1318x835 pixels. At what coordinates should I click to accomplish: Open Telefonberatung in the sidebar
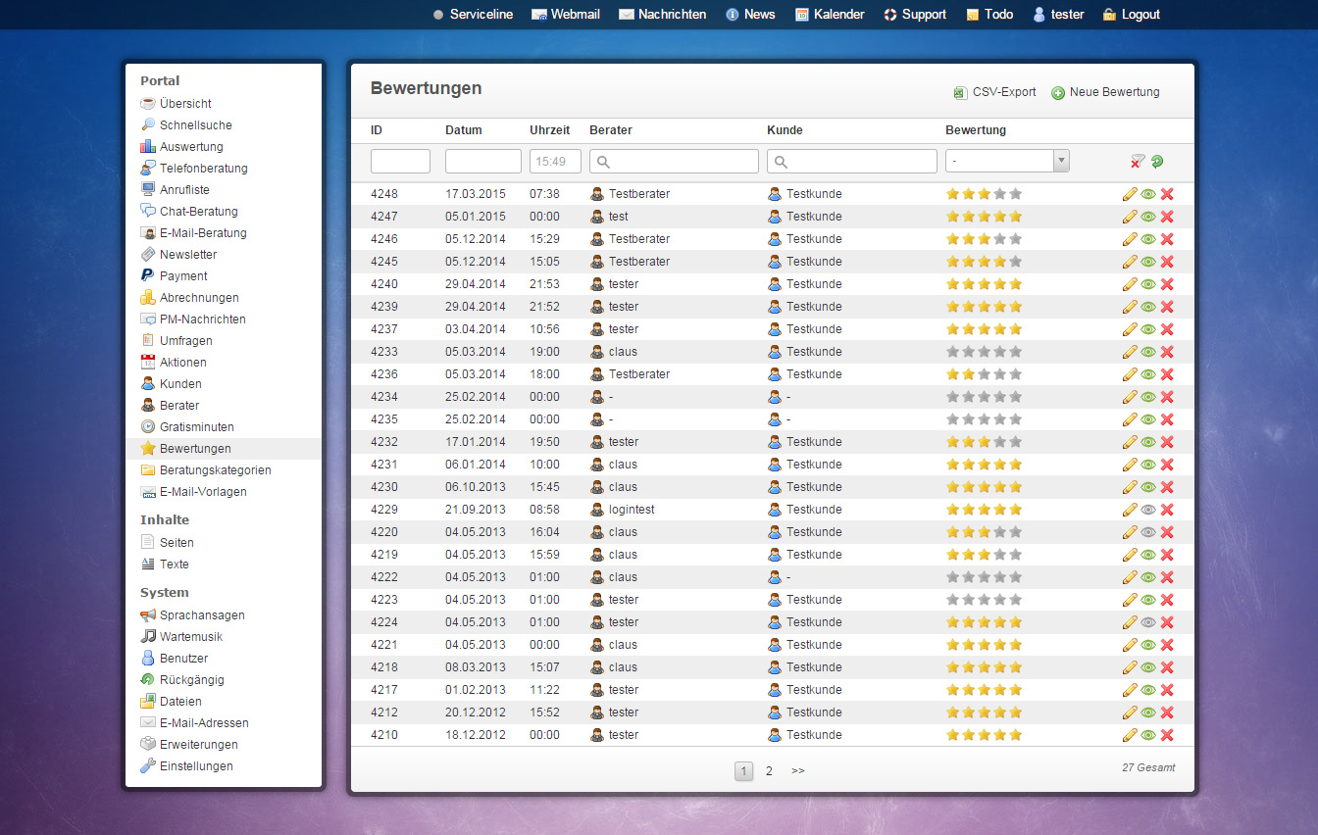click(x=203, y=169)
